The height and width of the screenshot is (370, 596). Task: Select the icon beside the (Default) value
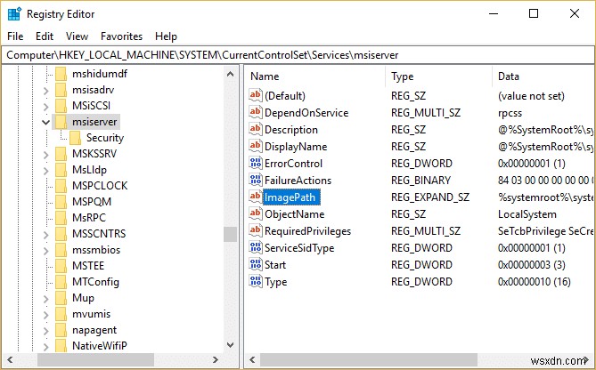[x=255, y=96]
